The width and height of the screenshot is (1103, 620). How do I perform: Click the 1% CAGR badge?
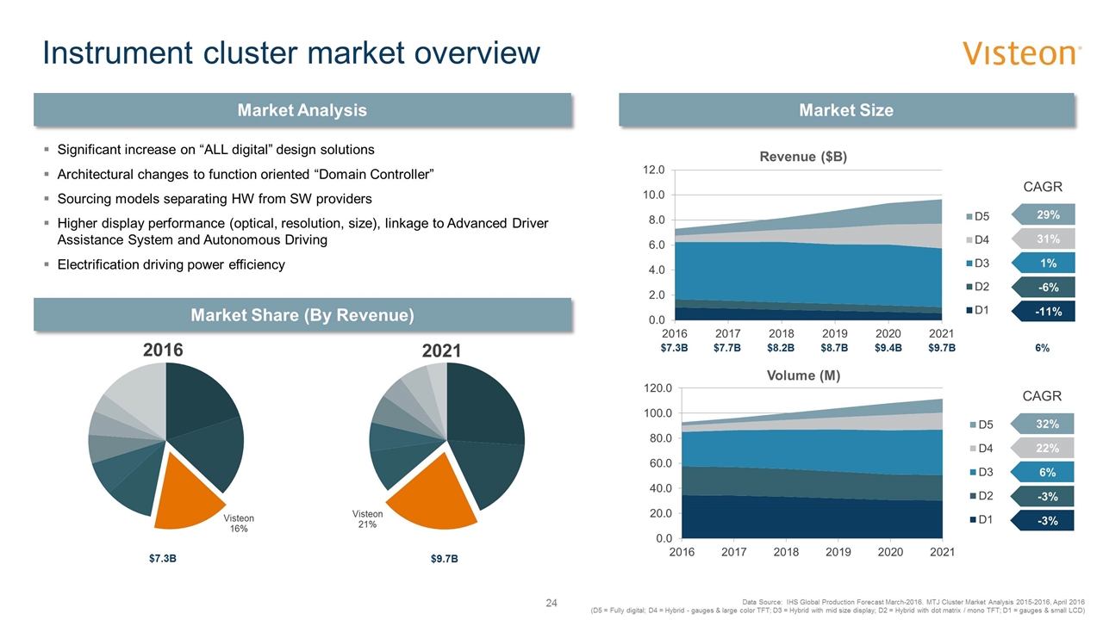(x=1042, y=263)
